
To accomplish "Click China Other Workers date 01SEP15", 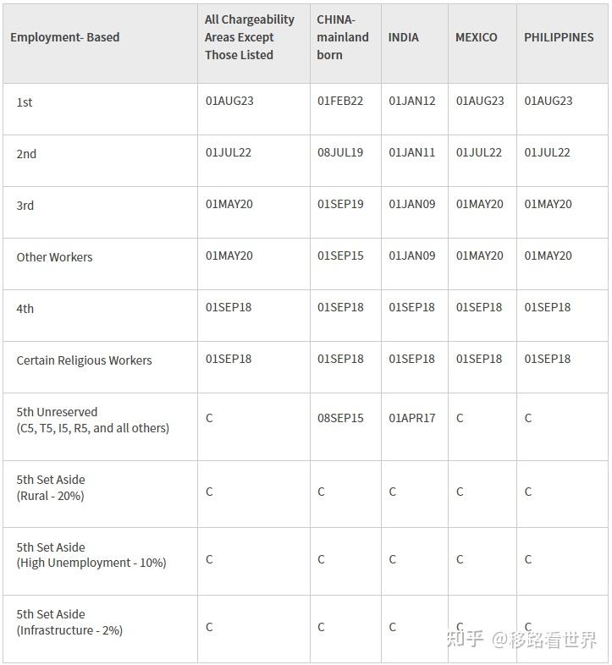I will tap(340, 256).
